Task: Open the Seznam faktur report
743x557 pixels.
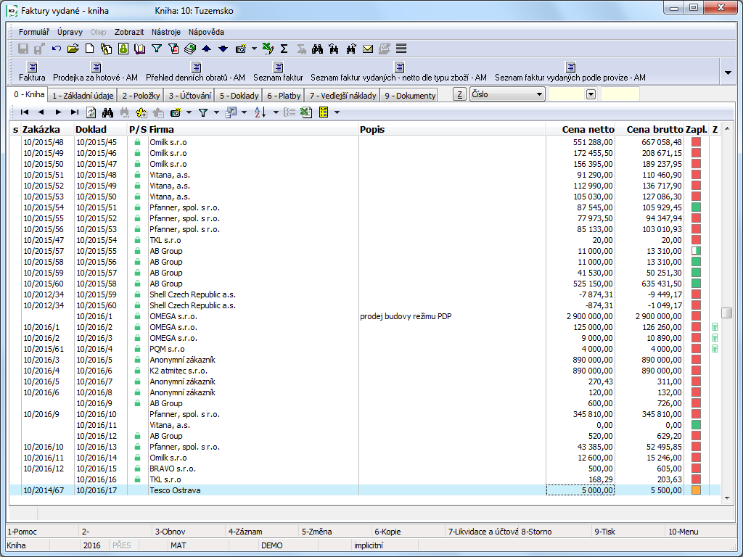Action: coord(278,72)
